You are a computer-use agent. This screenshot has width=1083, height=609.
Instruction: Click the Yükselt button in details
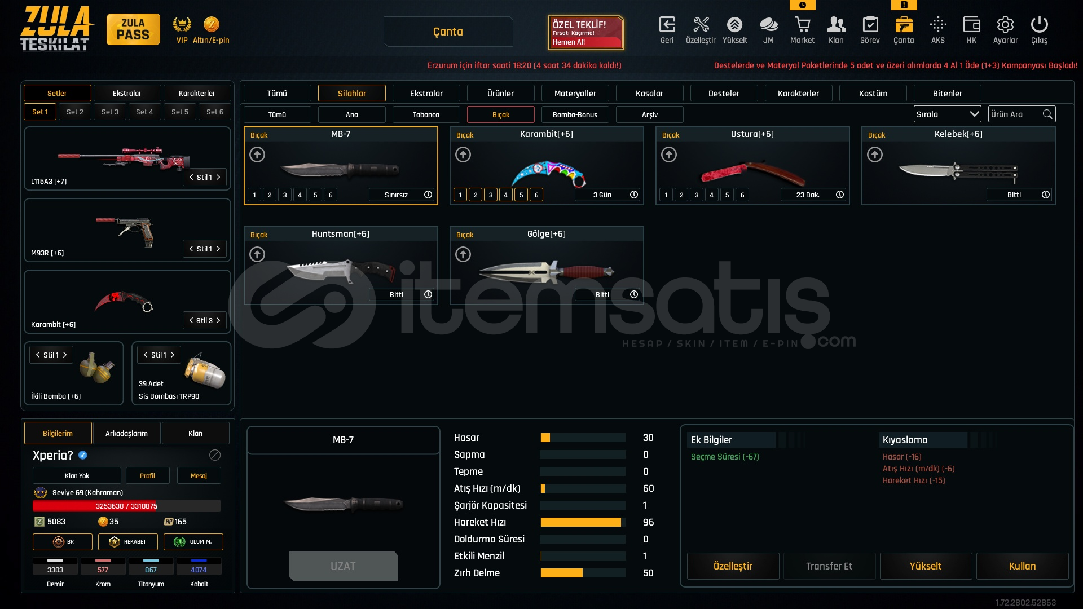pos(926,566)
